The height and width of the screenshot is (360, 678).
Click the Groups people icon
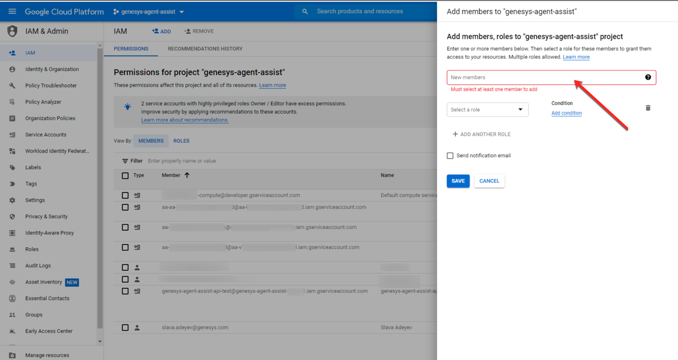tap(12, 315)
